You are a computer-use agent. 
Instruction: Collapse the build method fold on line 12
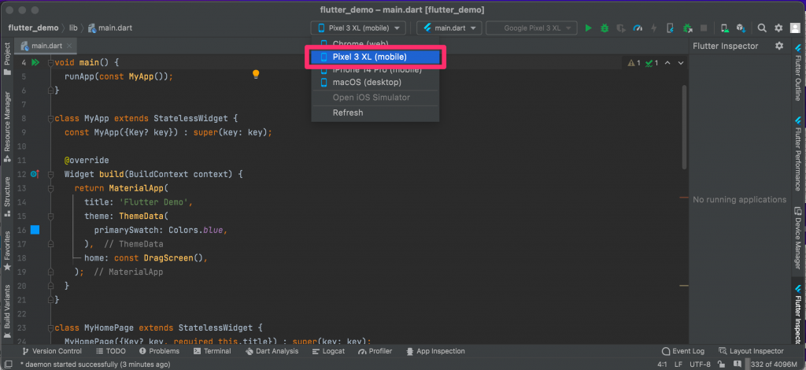(x=50, y=174)
